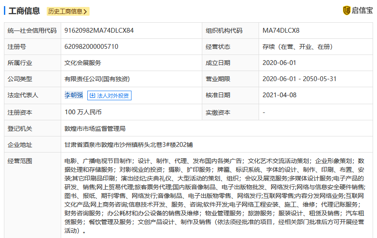Click the 所属行业 label cell
377x238 pixels.
pyautogui.click(x=32, y=63)
